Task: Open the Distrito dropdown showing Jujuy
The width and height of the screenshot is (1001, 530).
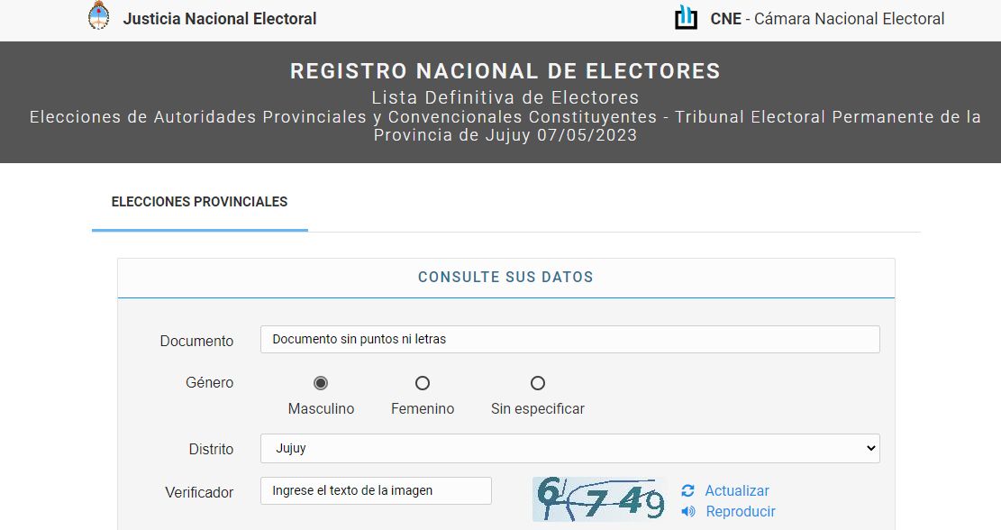Action: pos(569,448)
